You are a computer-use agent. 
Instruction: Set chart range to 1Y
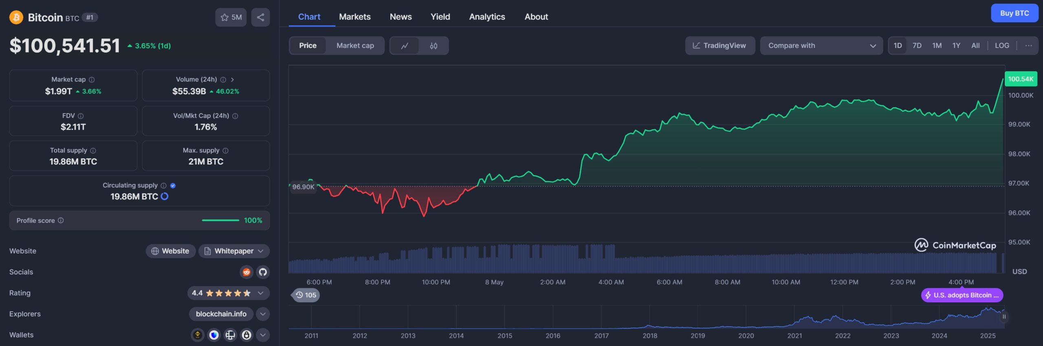(956, 46)
